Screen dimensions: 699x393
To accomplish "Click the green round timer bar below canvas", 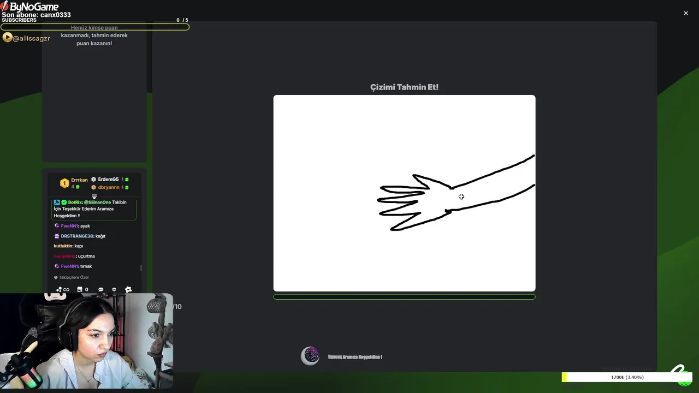I will 404,297.
